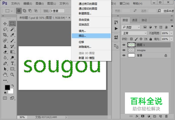Open the Actions panel play icon
Screen dimensions: 175x120
click(x=116, y=29)
